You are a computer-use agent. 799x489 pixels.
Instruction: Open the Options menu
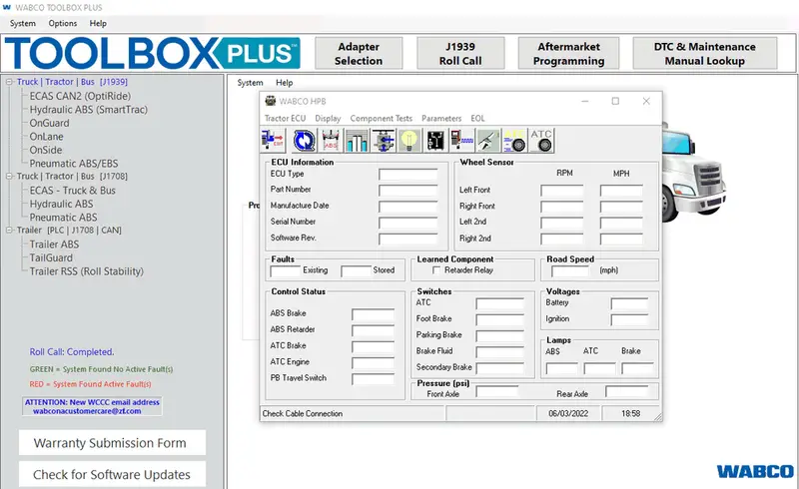coord(63,23)
